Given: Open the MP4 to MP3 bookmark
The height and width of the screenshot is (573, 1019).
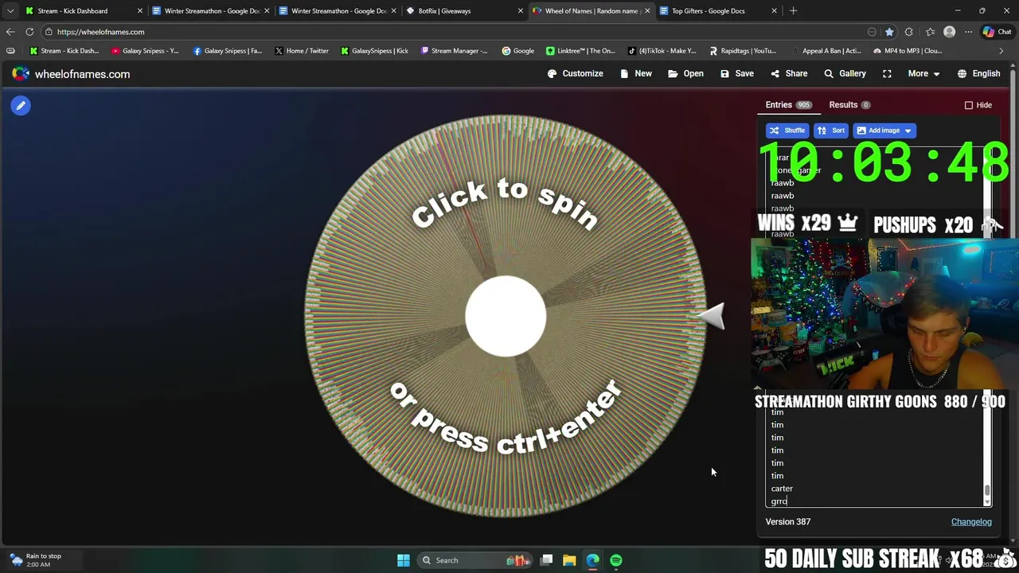Looking at the screenshot, I should (x=907, y=51).
